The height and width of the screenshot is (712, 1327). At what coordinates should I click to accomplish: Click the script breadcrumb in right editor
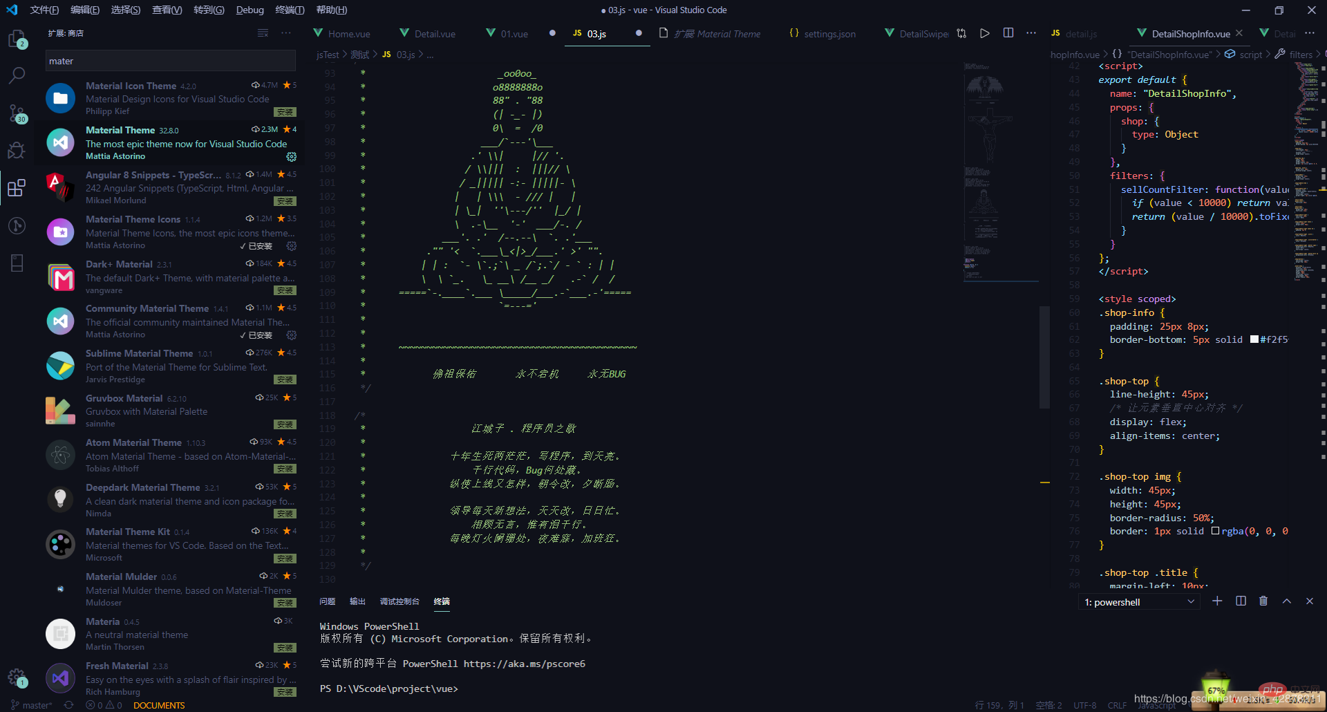(x=1250, y=55)
